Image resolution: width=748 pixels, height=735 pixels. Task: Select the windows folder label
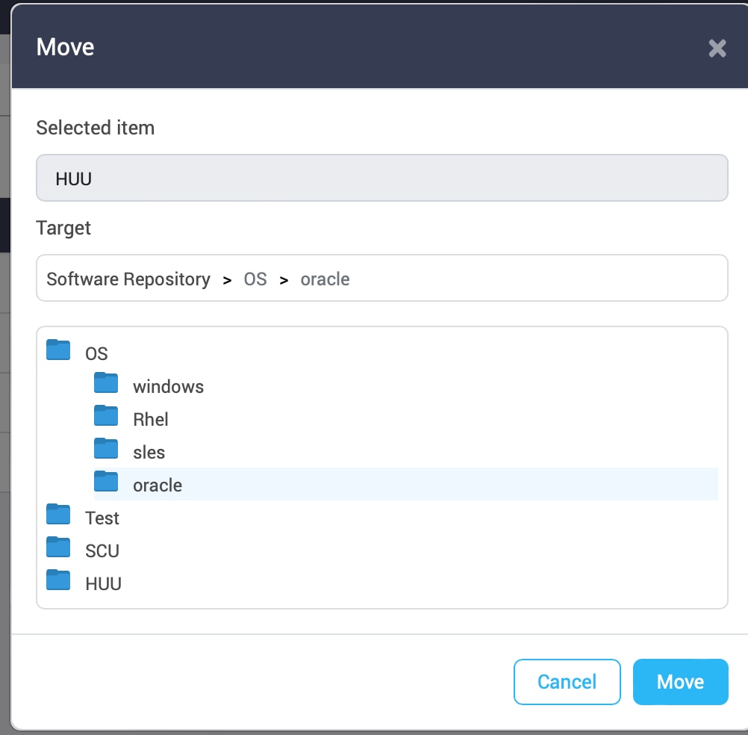(x=168, y=387)
